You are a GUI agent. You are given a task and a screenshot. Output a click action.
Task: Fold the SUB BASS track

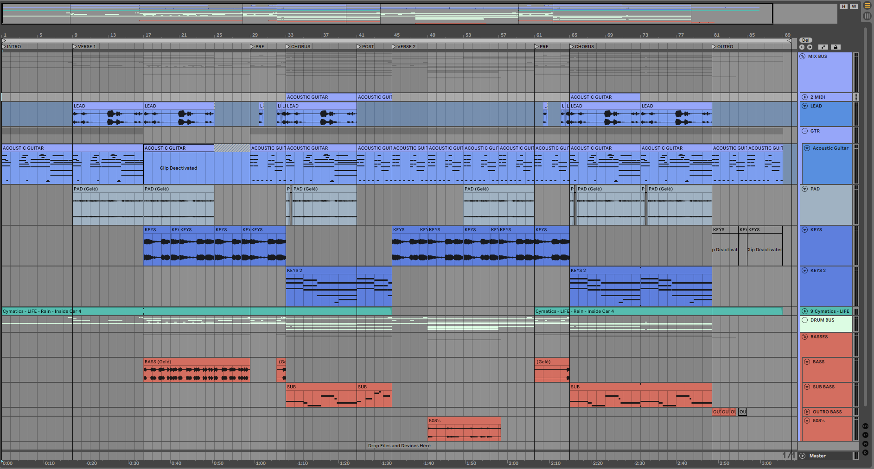click(x=807, y=387)
